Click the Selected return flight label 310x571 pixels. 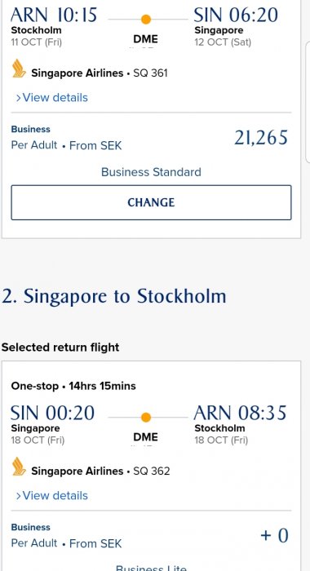coord(60,347)
